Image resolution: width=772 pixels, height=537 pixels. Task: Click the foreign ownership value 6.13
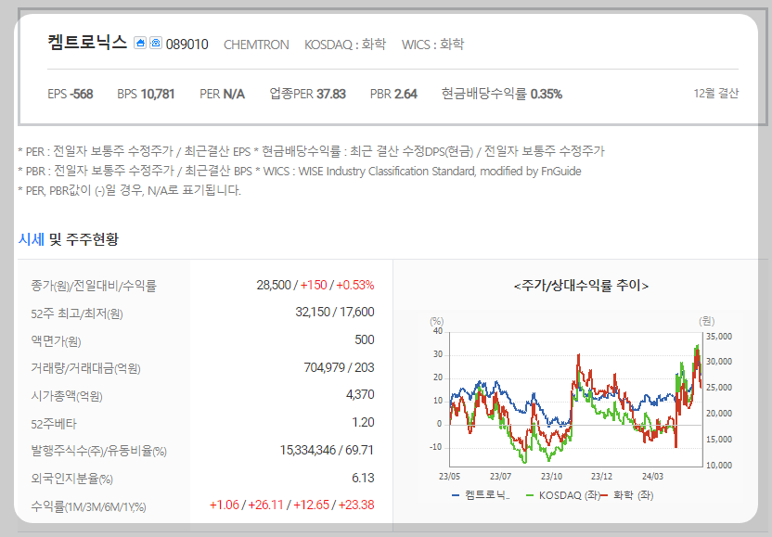[x=363, y=478]
